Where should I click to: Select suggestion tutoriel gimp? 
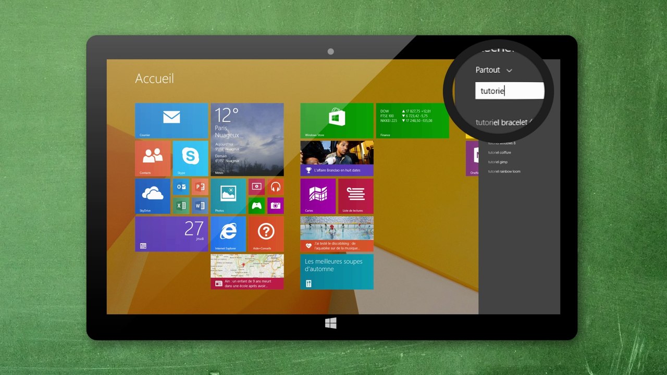pos(498,162)
